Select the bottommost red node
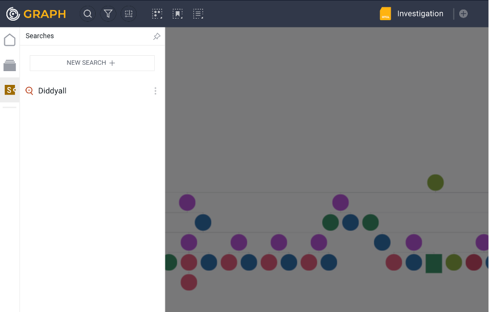This screenshot has width=489, height=312. [189, 282]
